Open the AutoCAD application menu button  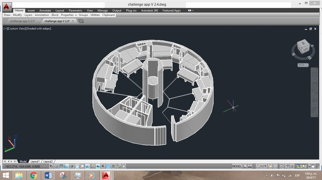(x=8, y=8)
